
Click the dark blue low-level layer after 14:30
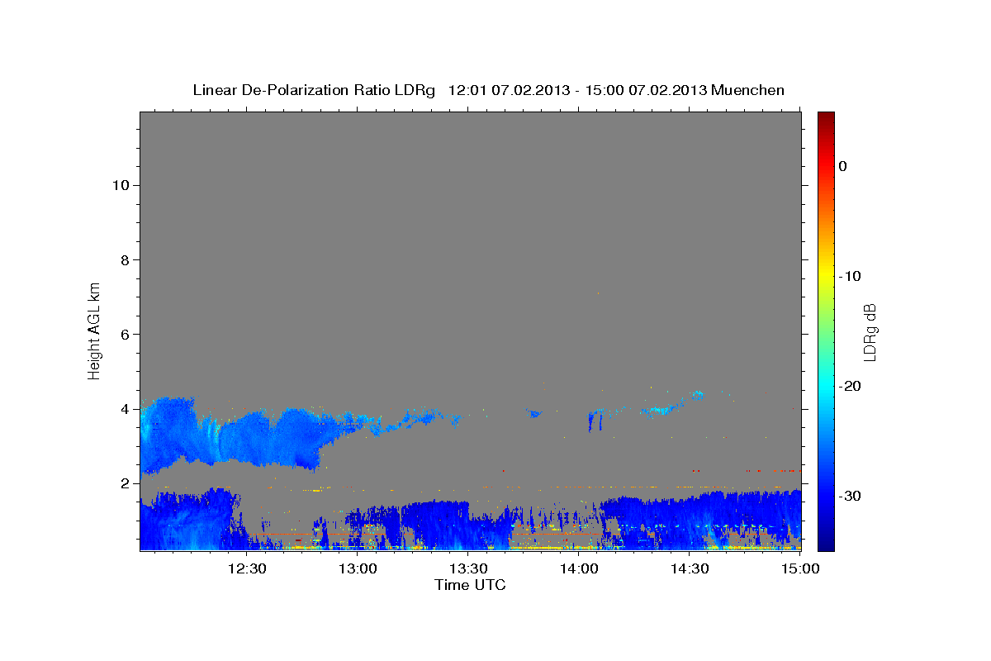[747, 521]
